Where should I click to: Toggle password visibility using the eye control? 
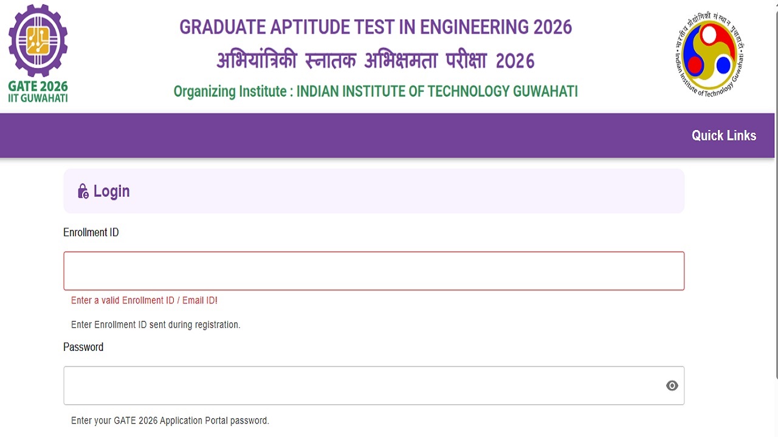point(672,385)
